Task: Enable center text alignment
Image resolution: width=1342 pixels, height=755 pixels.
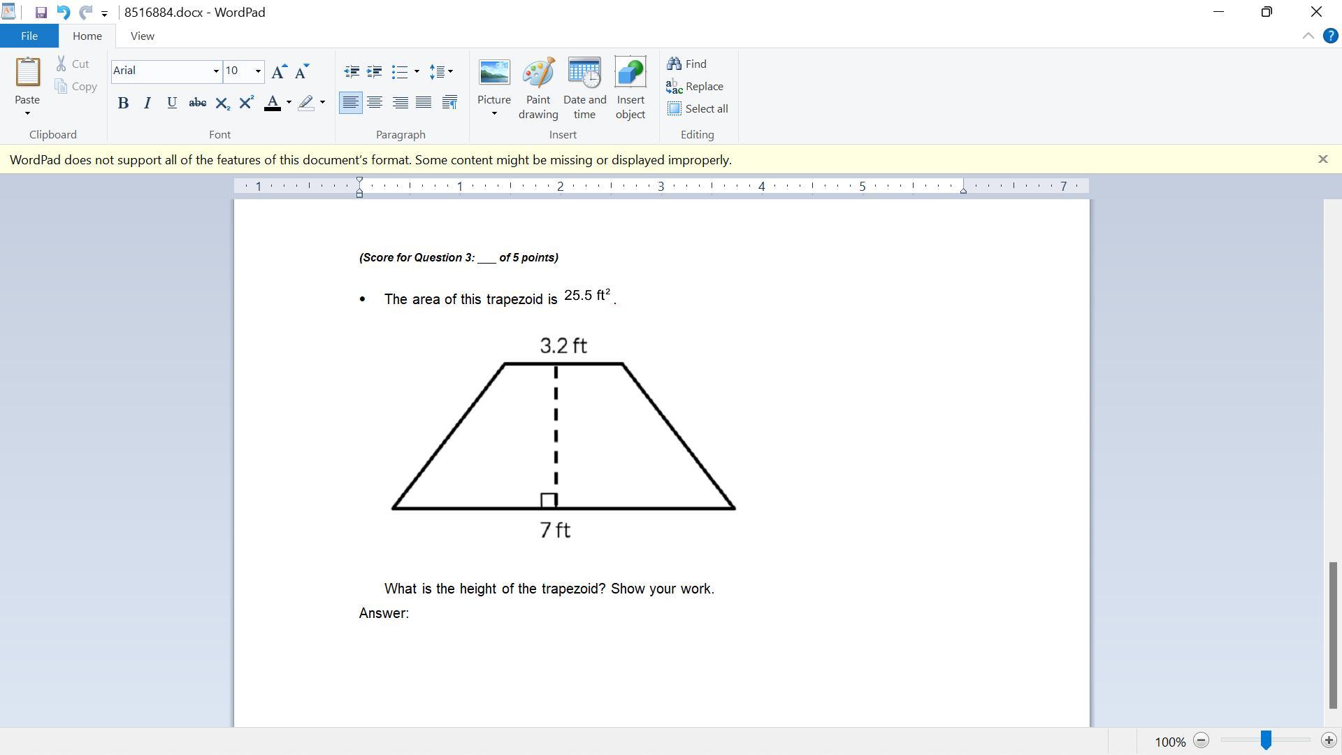Action: 375,103
